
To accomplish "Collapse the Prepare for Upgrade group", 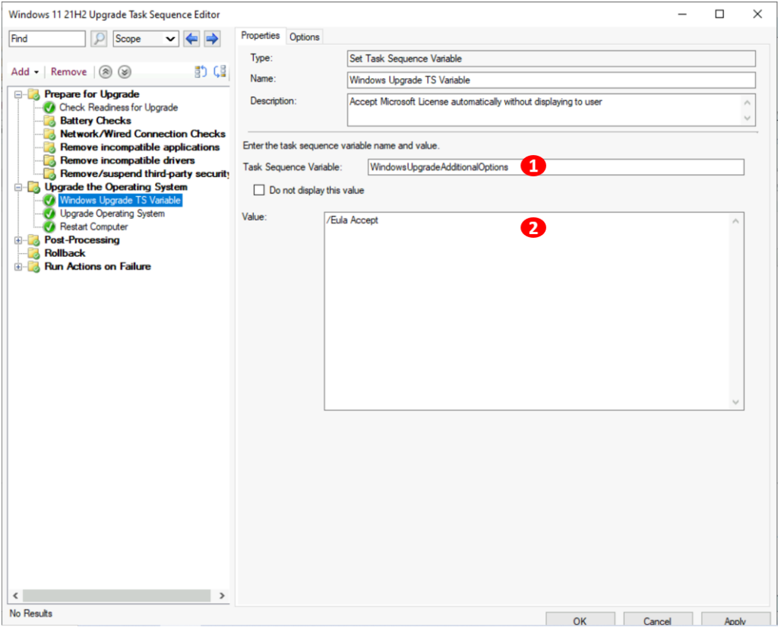I will (x=18, y=94).
